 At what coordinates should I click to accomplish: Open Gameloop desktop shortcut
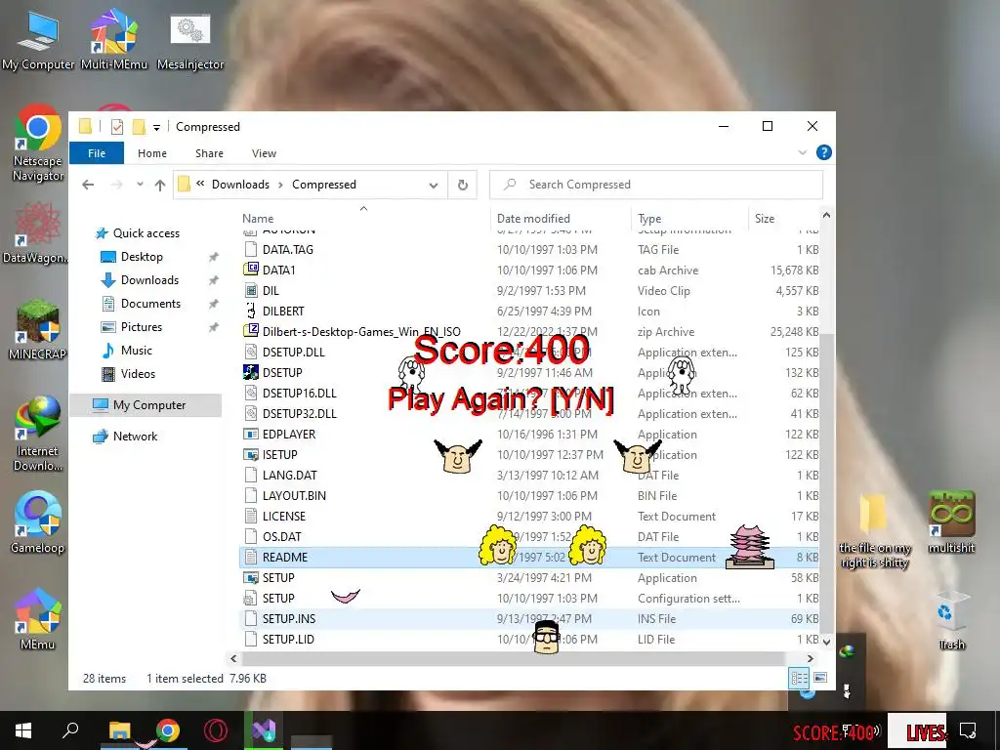[x=38, y=522]
